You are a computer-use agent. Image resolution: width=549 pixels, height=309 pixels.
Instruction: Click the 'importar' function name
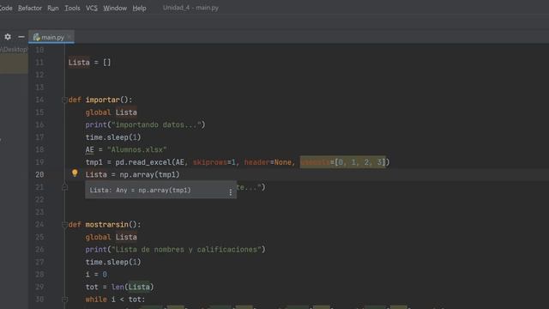click(x=103, y=100)
